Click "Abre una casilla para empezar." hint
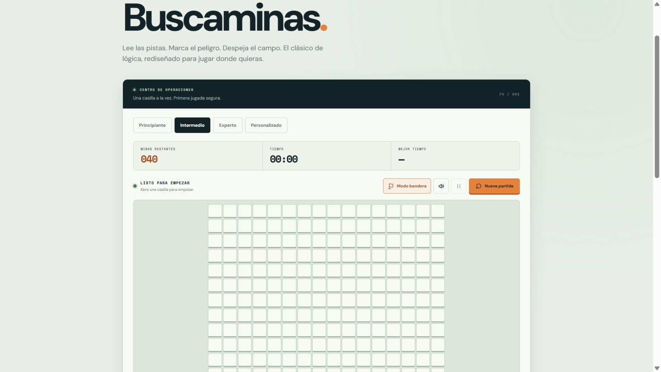Image resolution: width=661 pixels, height=372 pixels. point(167,190)
